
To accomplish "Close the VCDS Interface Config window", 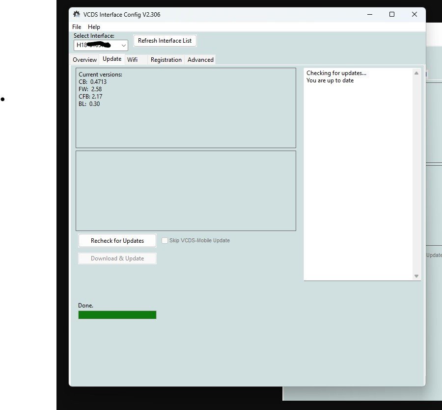I will click(x=414, y=14).
